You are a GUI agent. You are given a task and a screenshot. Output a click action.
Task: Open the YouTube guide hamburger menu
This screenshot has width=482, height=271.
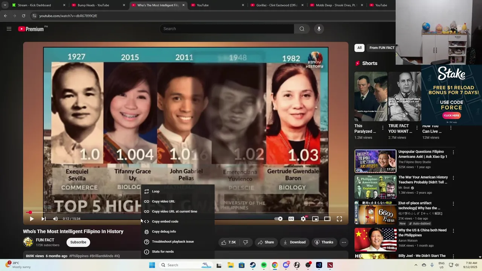pyautogui.click(x=9, y=29)
